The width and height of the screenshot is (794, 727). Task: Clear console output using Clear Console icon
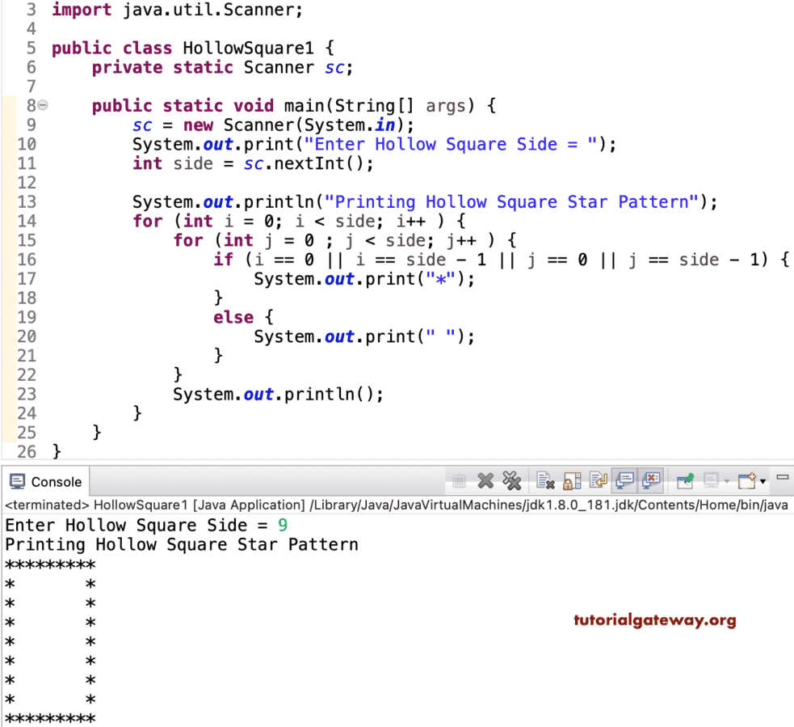[x=545, y=480]
